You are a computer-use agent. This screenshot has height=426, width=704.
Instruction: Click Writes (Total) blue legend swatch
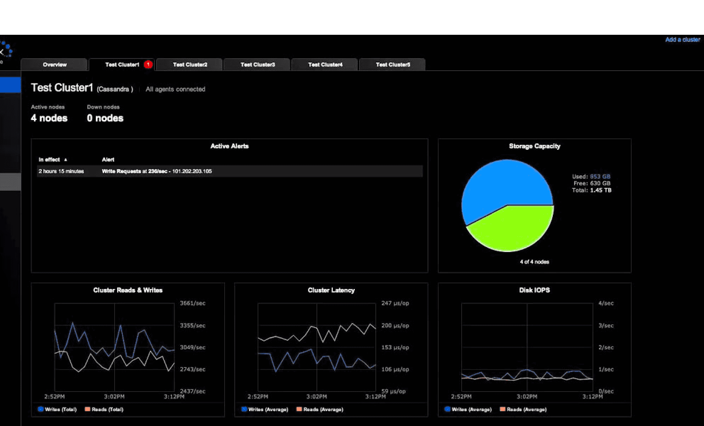[x=40, y=409]
